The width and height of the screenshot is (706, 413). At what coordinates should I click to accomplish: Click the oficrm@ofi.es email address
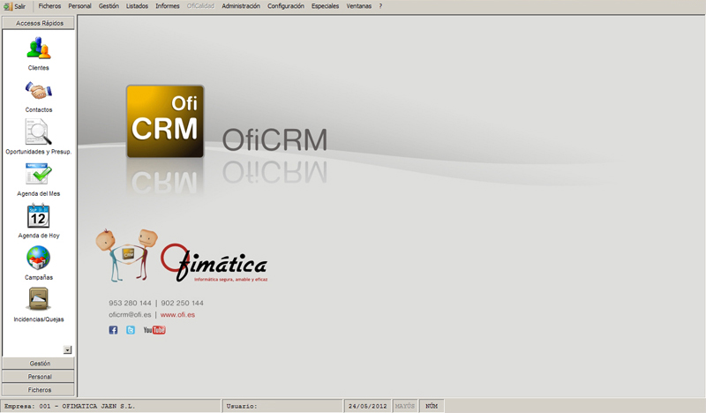[130, 315]
